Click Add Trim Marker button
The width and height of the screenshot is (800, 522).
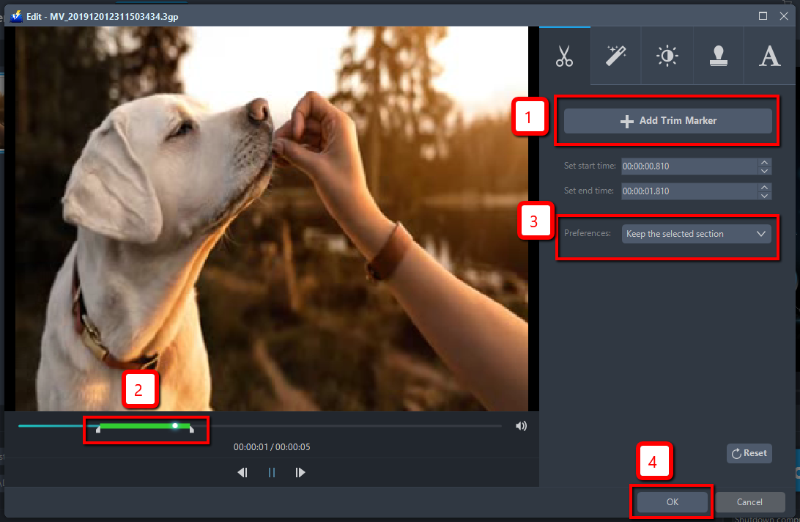click(x=667, y=121)
